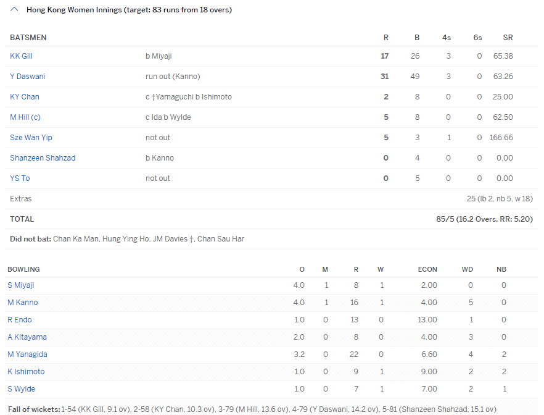The height and width of the screenshot is (415, 544).
Task: Click A Kitayama bowler name
Action: pos(27,337)
